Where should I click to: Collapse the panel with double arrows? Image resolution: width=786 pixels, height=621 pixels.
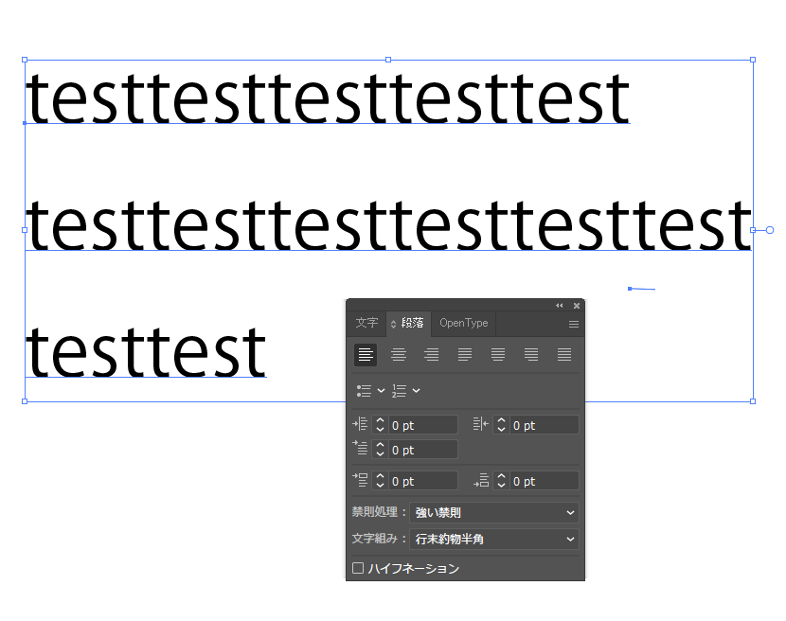click(559, 306)
